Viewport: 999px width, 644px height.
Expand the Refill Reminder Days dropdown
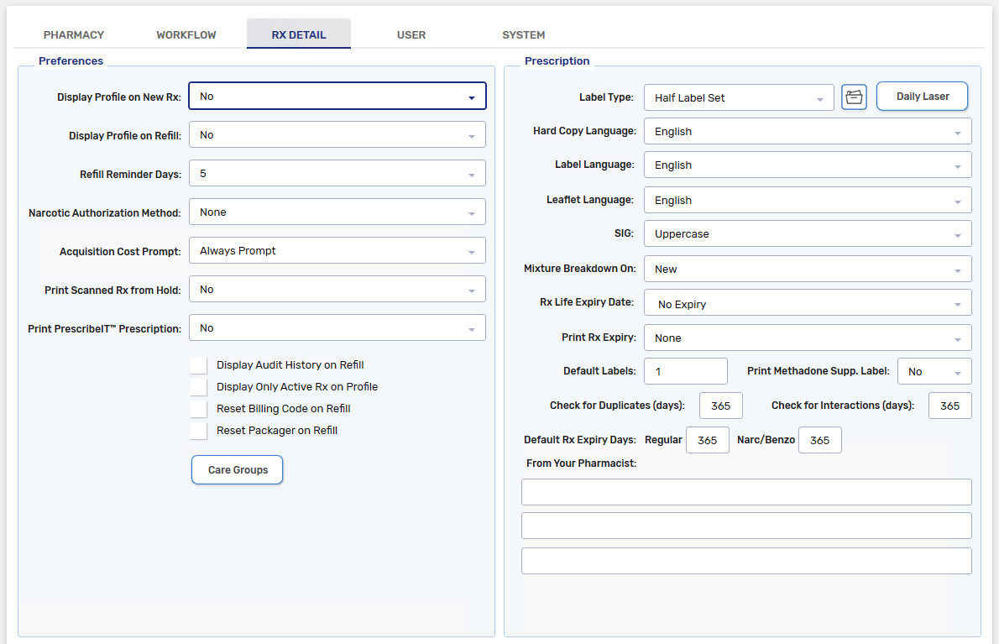tap(337, 174)
